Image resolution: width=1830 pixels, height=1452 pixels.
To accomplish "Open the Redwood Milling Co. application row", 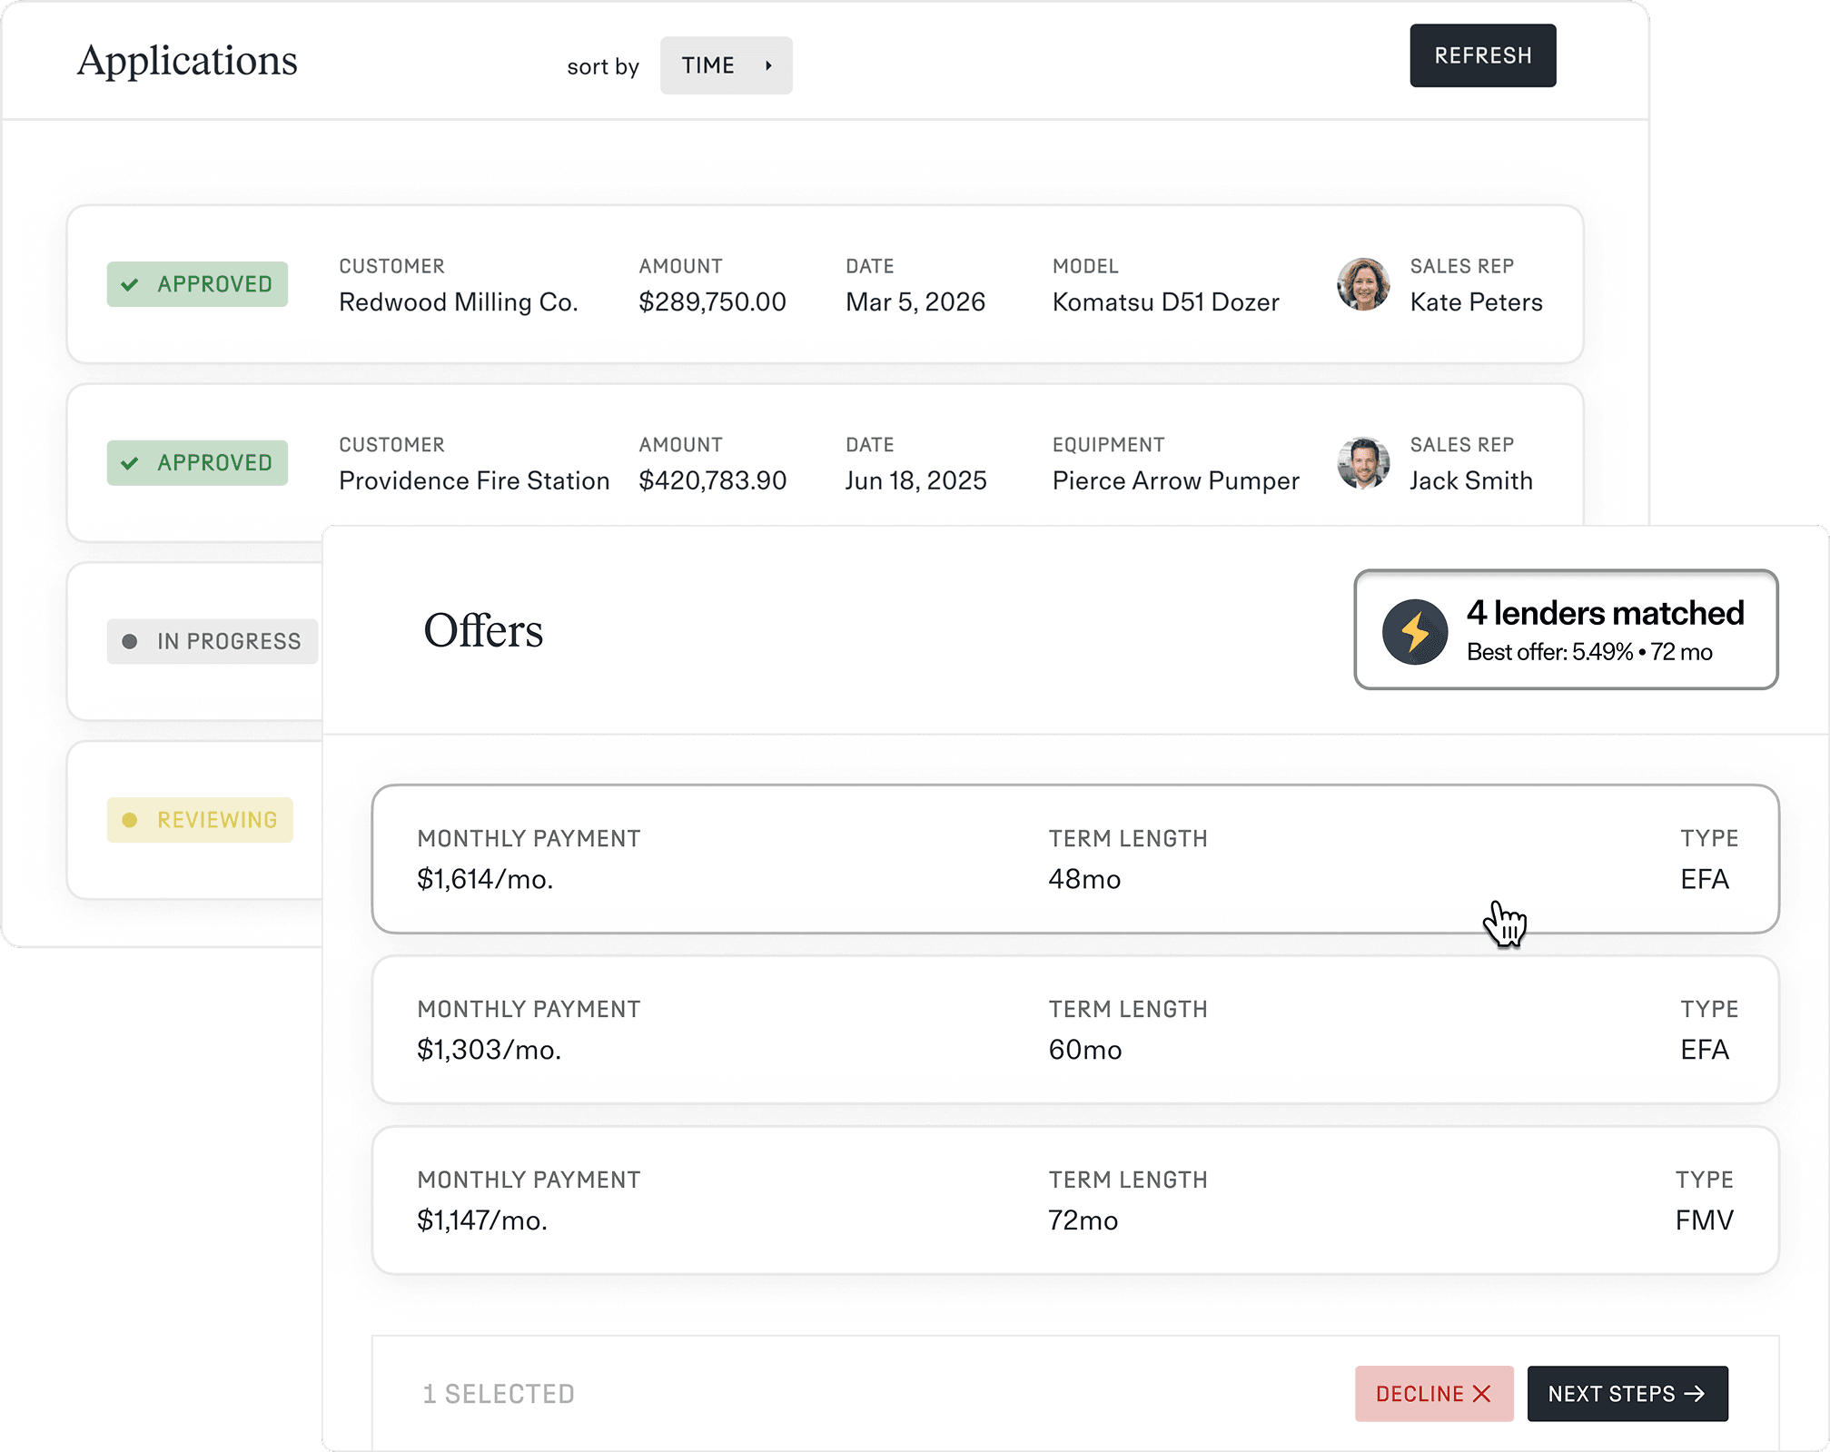I will tap(825, 285).
